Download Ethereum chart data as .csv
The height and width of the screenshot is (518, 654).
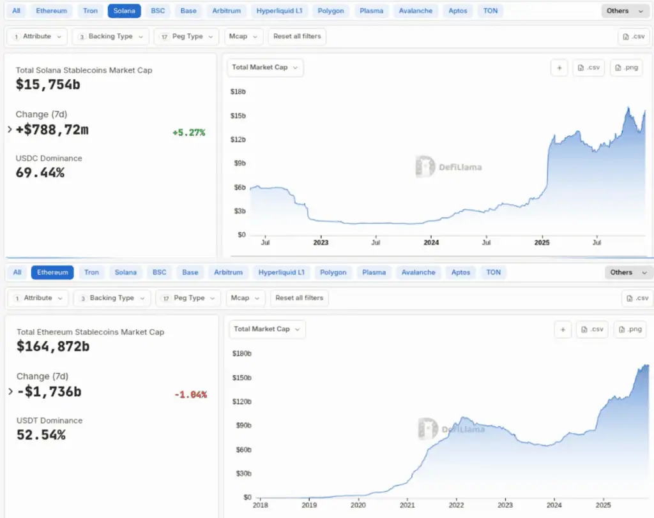coord(591,329)
